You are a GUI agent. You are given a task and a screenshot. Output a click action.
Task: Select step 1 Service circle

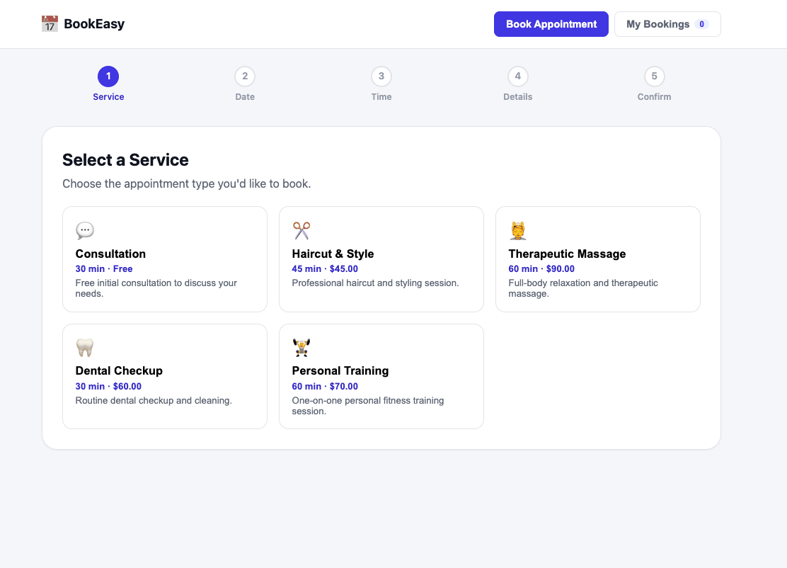click(x=108, y=76)
